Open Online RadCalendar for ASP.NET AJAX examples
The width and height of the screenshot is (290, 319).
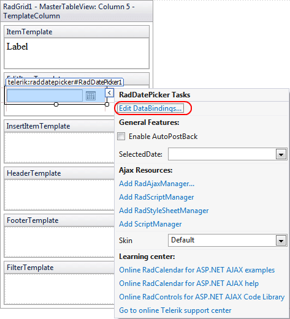click(x=197, y=270)
